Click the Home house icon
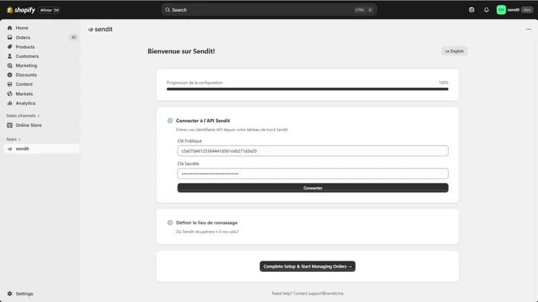 click(x=9, y=28)
